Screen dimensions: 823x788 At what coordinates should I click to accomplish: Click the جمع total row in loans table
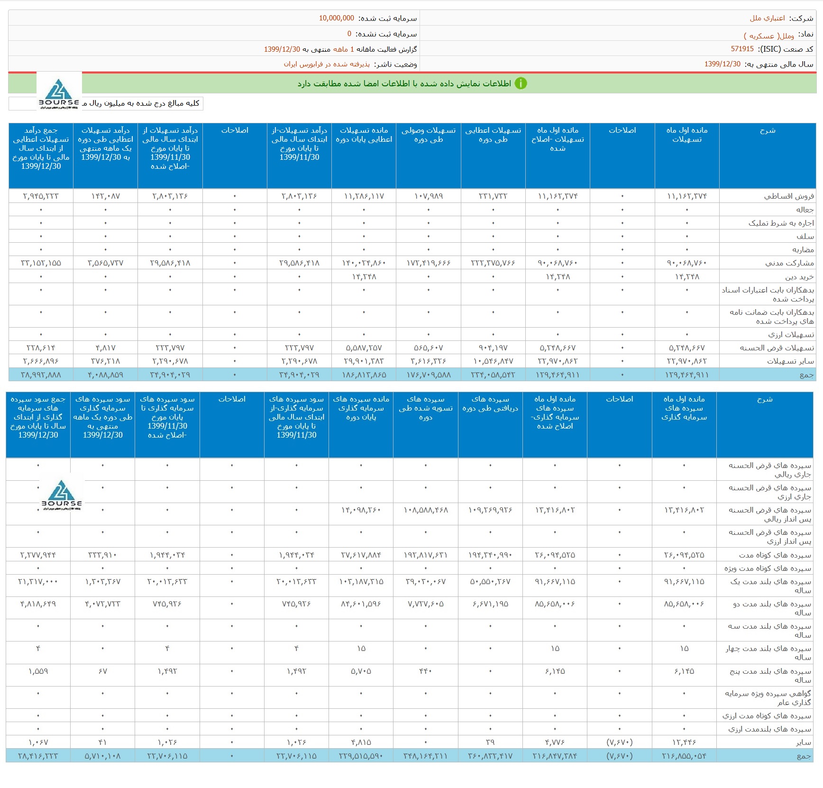(x=806, y=375)
